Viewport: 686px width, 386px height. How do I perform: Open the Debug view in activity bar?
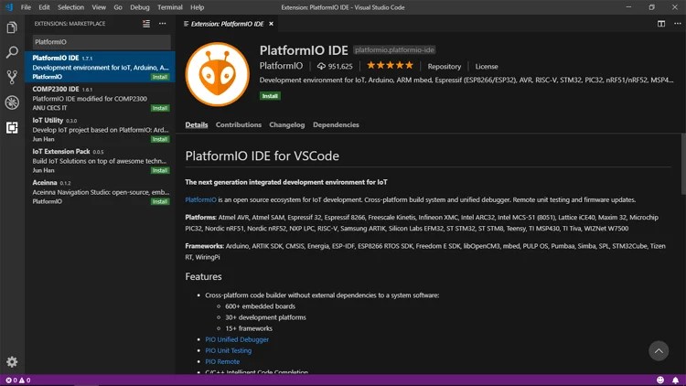click(12, 102)
